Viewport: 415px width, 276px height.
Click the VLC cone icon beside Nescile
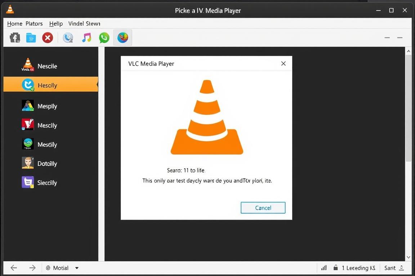[28, 65]
